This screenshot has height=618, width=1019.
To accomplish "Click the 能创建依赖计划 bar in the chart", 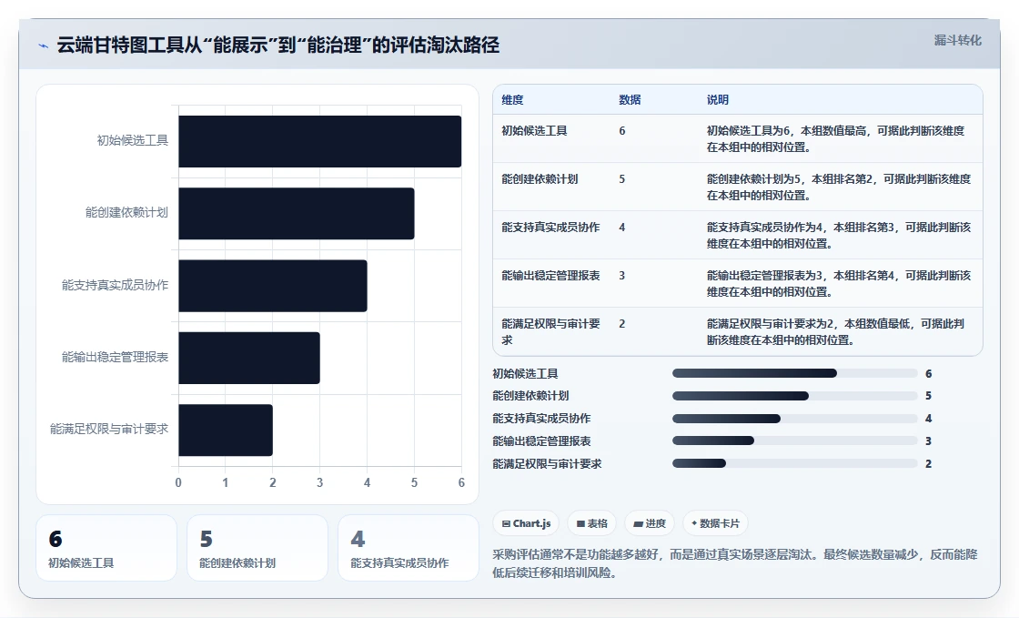I will click(297, 213).
